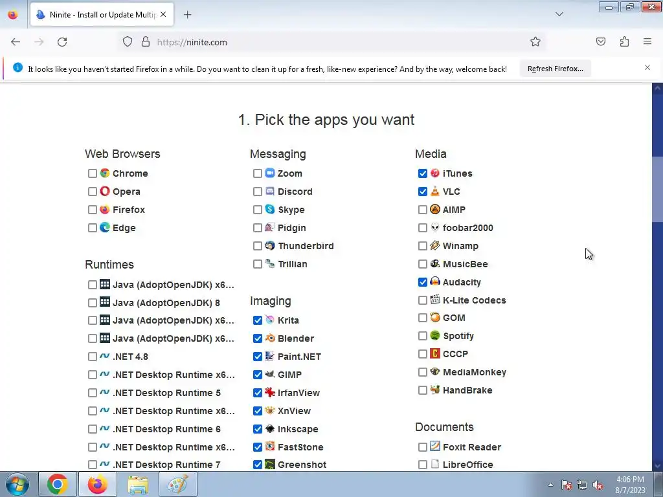Screen dimensions: 663x497
Task: Open Paint from the taskbar
Action: click(178, 484)
